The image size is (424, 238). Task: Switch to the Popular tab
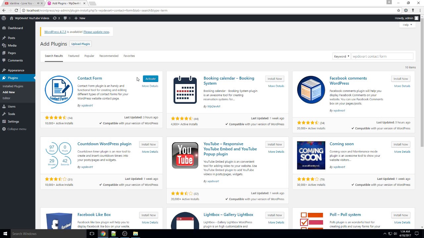[89, 56]
